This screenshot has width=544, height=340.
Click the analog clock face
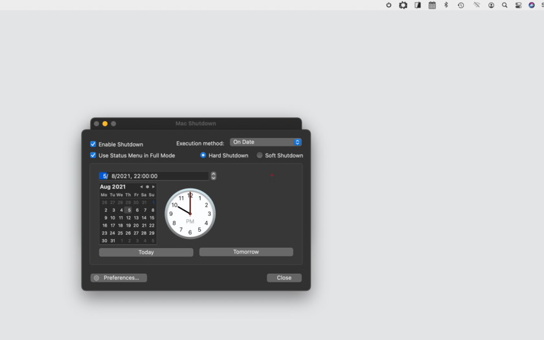[190, 214]
